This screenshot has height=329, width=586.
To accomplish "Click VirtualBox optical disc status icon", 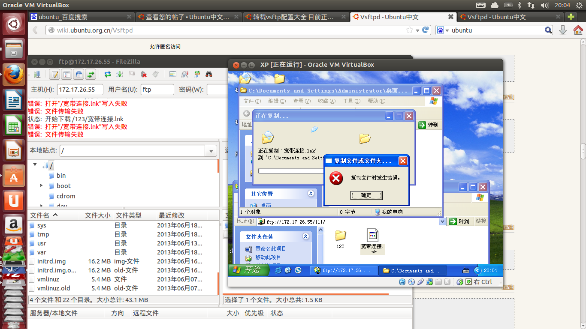I will (x=411, y=282).
